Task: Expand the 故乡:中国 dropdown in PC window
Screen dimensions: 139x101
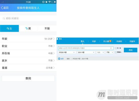Action: (x=86, y=52)
